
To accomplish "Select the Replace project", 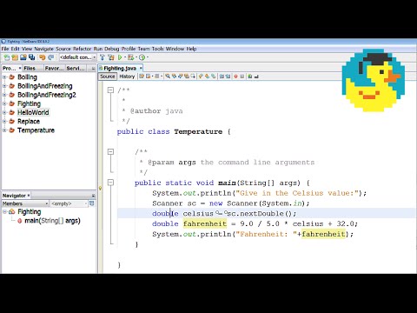I will coord(29,122).
